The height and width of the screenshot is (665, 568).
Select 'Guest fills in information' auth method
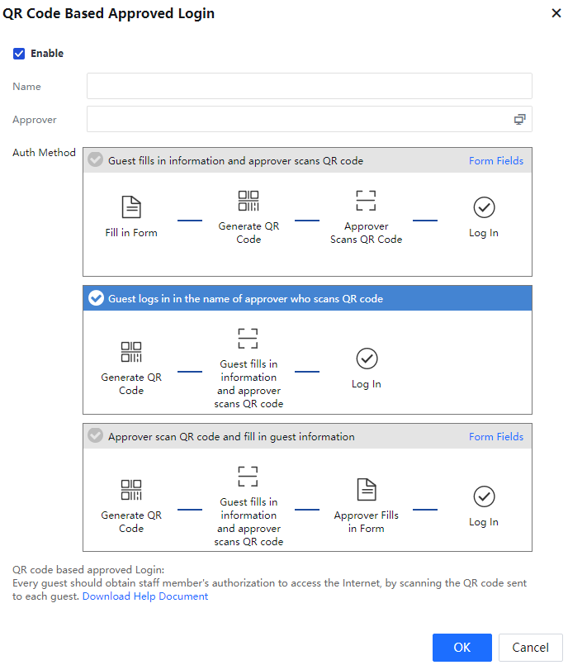[x=97, y=160]
